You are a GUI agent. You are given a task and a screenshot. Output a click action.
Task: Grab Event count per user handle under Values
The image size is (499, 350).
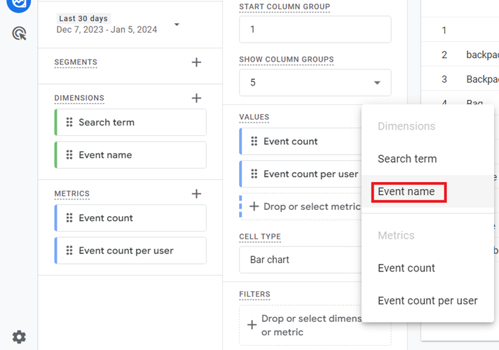coord(254,174)
